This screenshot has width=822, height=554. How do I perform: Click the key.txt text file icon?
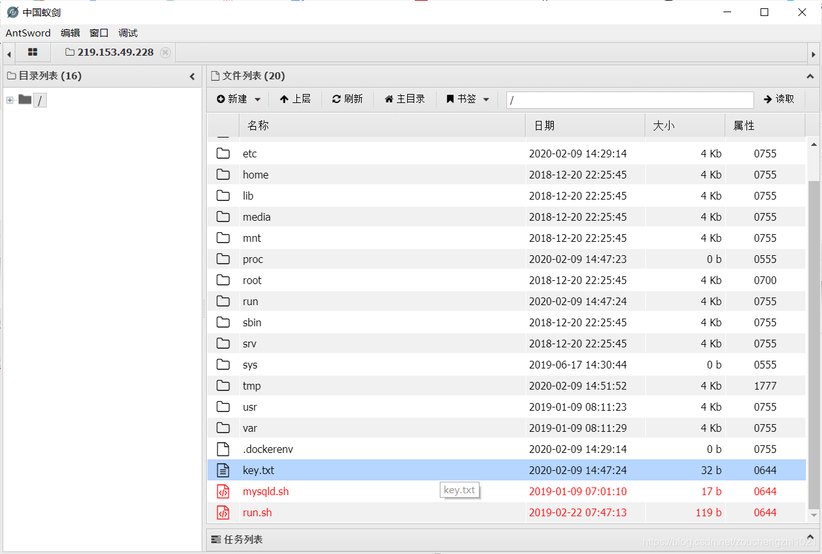tap(223, 470)
